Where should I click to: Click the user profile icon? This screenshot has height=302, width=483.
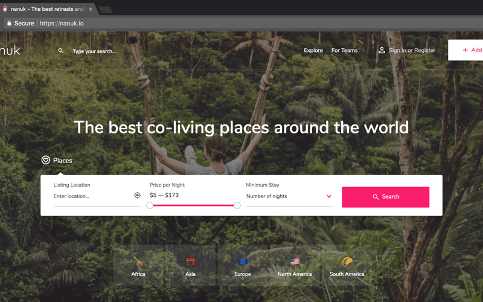(x=382, y=50)
